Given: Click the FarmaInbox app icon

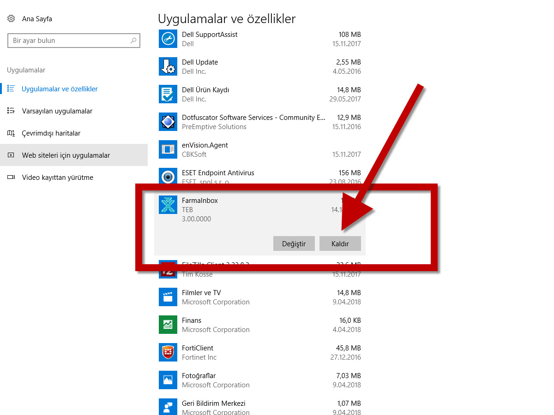Looking at the screenshot, I should point(168,205).
